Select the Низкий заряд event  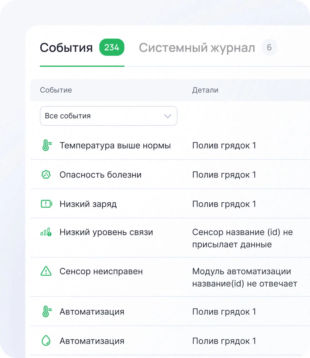click(x=88, y=204)
